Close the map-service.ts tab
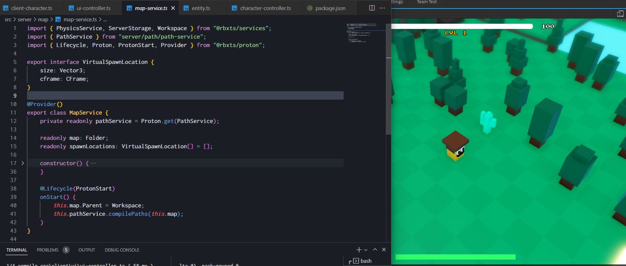Screen dimensions: 626x266 pyautogui.click(x=173, y=7)
